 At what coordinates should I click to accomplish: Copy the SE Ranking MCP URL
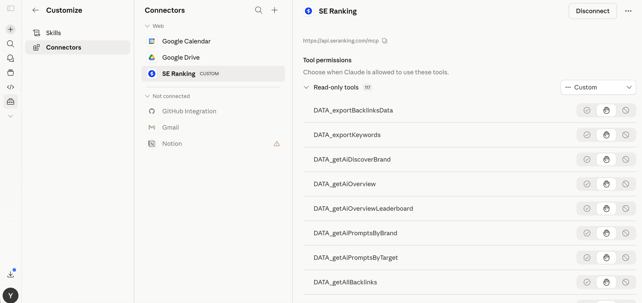(384, 41)
